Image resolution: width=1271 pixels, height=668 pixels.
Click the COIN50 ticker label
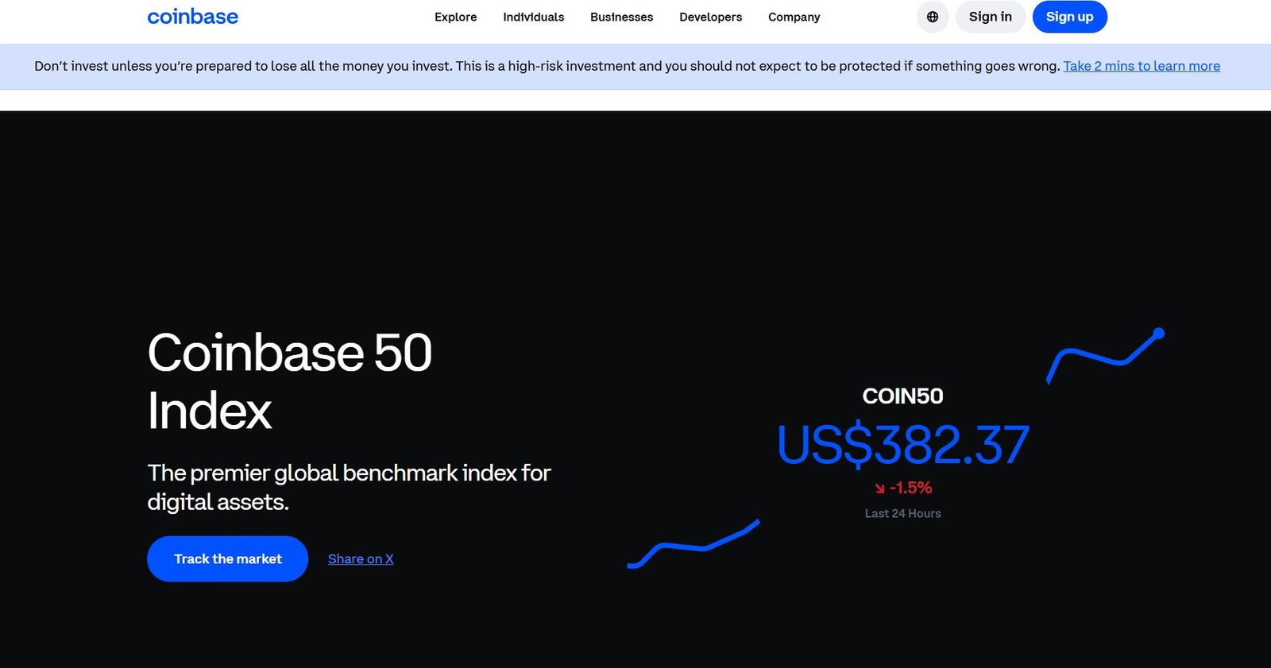pos(902,396)
